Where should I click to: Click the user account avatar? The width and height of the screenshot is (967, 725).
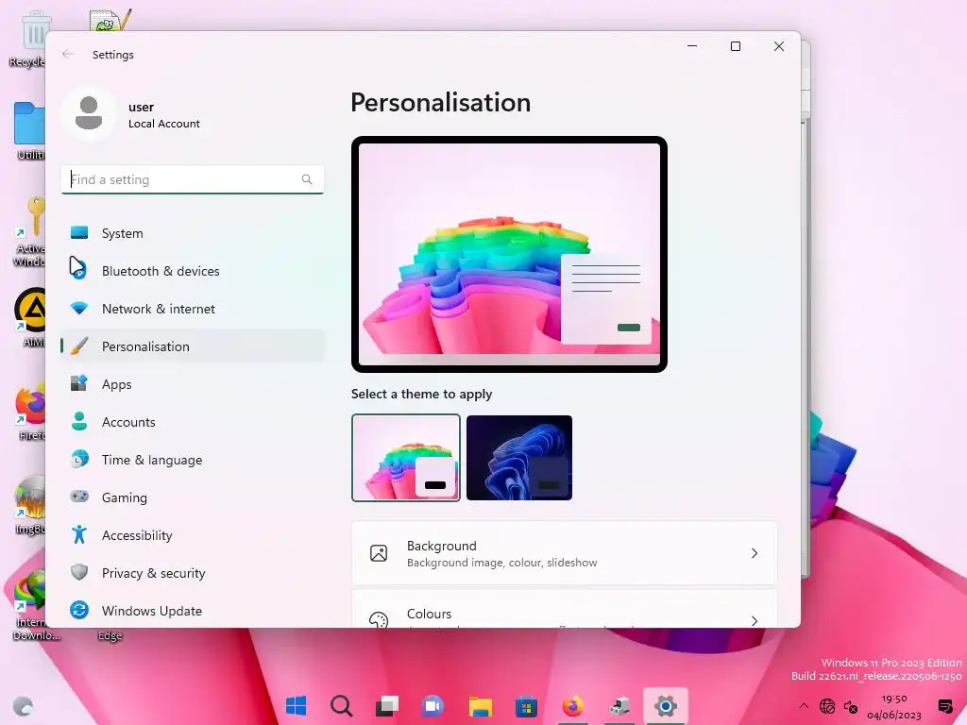(x=89, y=113)
